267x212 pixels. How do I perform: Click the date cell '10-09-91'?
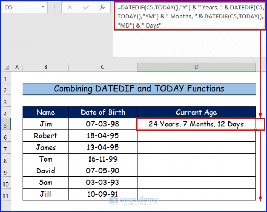[102, 194]
